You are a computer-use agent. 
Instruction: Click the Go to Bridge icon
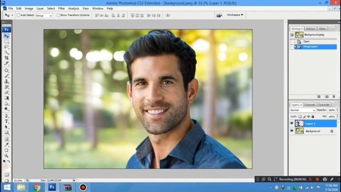pos(219,15)
